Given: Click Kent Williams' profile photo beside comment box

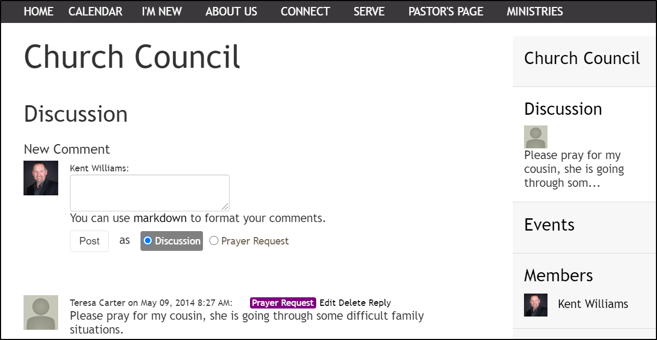Looking at the screenshot, I should [41, 178].
